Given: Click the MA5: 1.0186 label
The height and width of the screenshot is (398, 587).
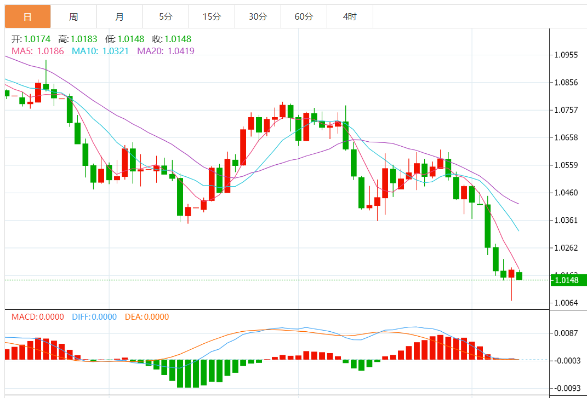Looking at the screenshot, I should pos(38,51).
